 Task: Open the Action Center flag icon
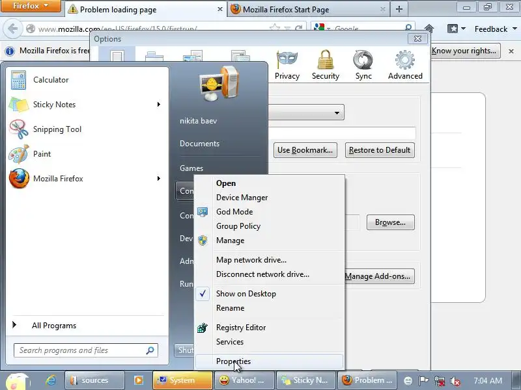click(x=424, y=380)
